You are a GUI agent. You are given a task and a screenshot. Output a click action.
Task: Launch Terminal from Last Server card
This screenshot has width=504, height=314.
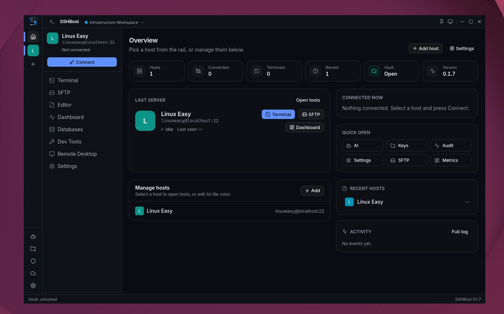[278, 114]
